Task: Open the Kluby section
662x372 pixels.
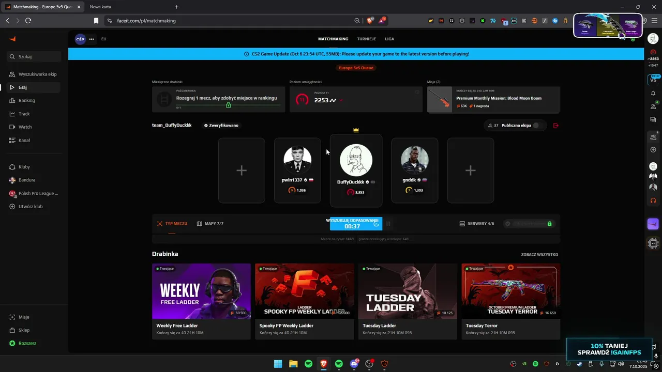Action: pyautogui.click(x=34, y=167)
